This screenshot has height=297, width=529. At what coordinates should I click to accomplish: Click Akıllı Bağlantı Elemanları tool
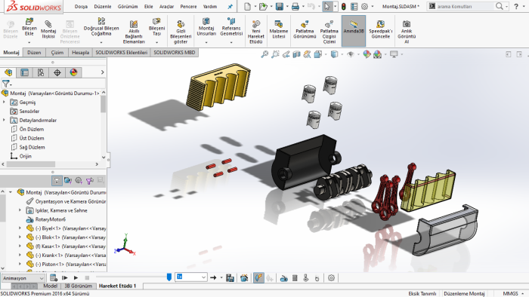click(x=134, y=32)
